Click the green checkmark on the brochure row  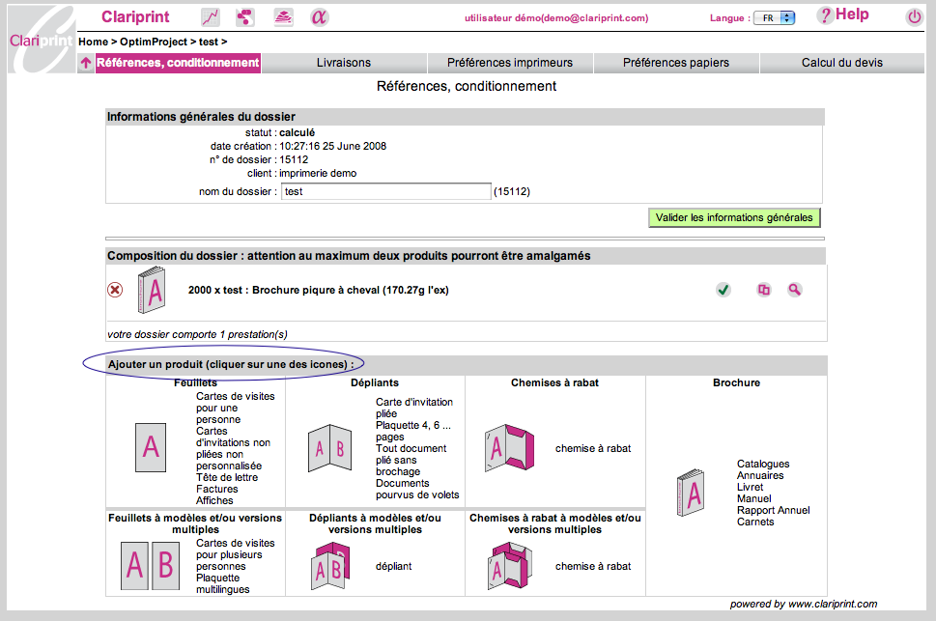click(x=723, y=290)
